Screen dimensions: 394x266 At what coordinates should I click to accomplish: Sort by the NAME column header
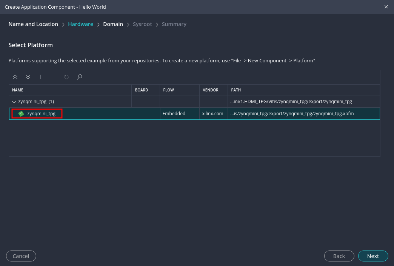click(18, 90)
